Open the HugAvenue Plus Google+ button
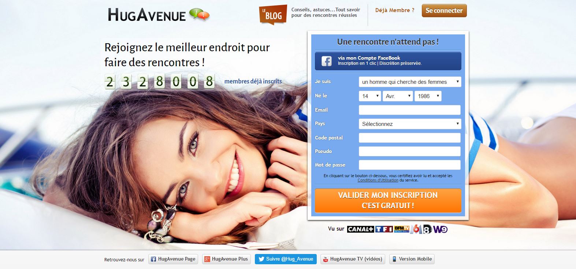Image resolution: width=576 pixels, height=269 pixels. pyautogui.click(x=226, y=259)
